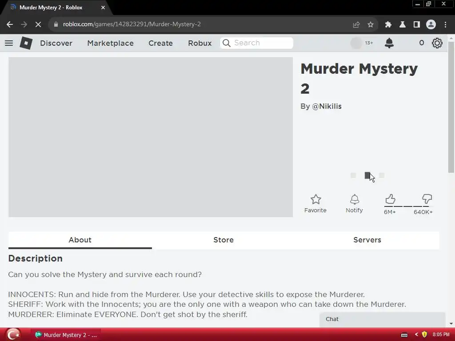The image size is (455, 341).
Task: Open the Chrome extensions puzzle icon
Action: 388,25
